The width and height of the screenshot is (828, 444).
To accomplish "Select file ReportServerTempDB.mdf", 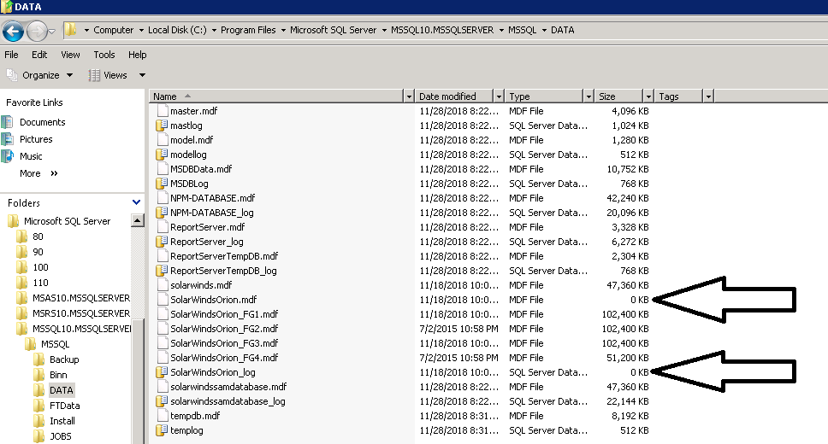I will 224,256.
